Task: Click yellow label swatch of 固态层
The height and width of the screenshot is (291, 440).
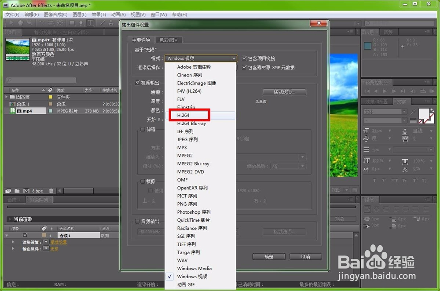Action: point(51,97)
